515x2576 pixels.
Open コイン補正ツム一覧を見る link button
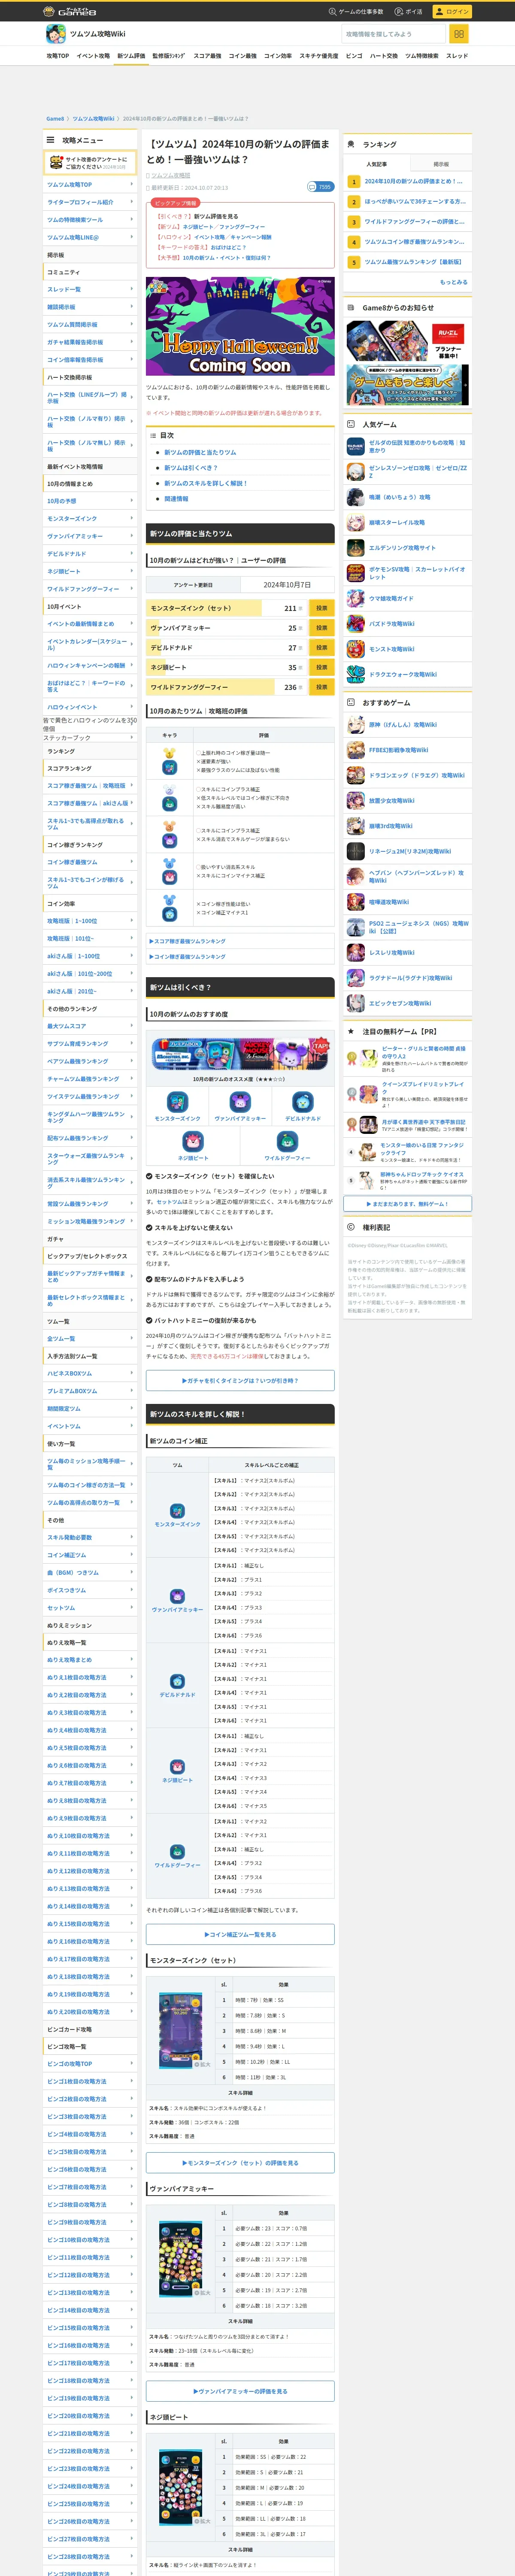(240, 1934)
